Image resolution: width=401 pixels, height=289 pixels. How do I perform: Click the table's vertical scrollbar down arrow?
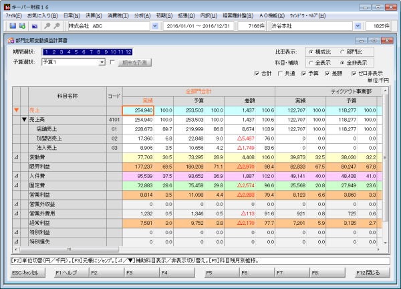[x=385, y=243]
